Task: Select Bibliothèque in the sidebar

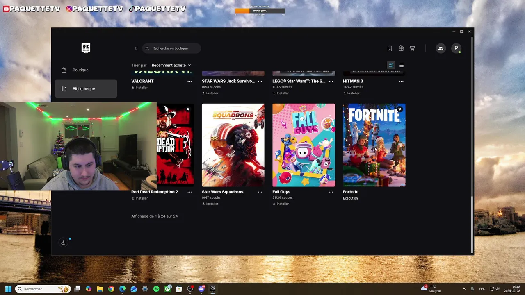Action: point(86,88)
